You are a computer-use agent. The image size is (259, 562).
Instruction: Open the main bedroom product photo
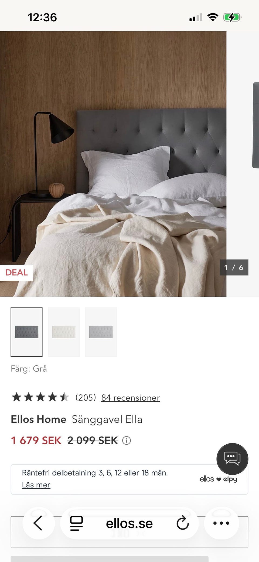point(113,164)
